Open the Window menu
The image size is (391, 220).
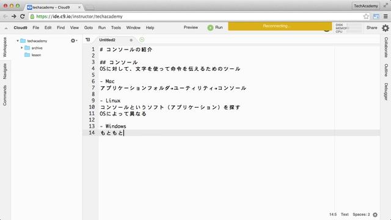[x=133, y=28]
